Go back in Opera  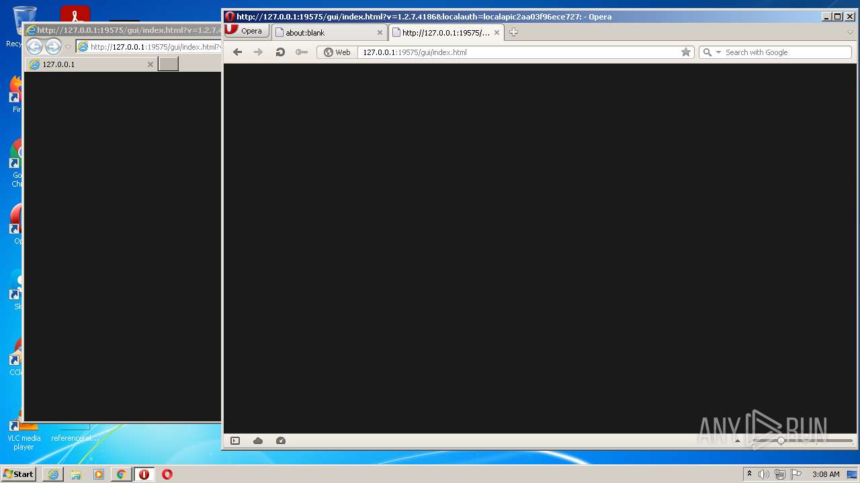click(237, 52)
